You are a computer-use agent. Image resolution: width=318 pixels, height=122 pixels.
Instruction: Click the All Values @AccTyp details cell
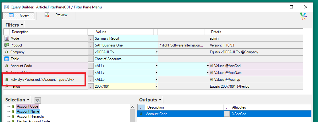[x=256, y=79]
